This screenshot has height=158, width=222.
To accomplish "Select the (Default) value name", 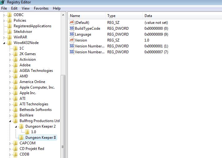I will coord(82,23).
